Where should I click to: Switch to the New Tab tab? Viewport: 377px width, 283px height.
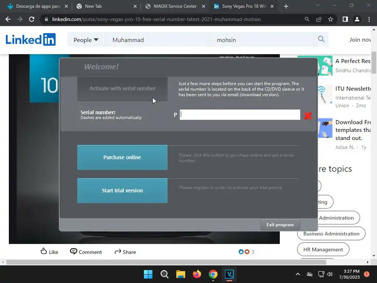(107, 6)
